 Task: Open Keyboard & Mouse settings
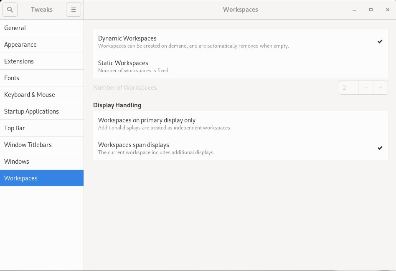(x=42, y=94)
